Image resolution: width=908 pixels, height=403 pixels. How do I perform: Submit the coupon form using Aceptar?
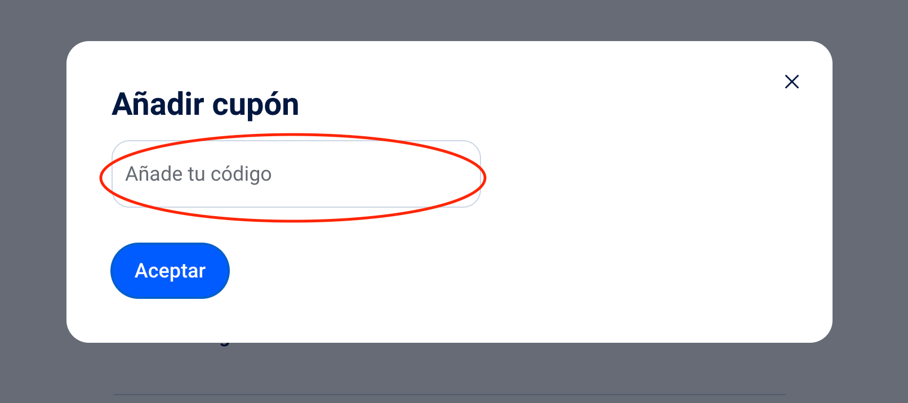pyautogui.click(x=170, y=271)
